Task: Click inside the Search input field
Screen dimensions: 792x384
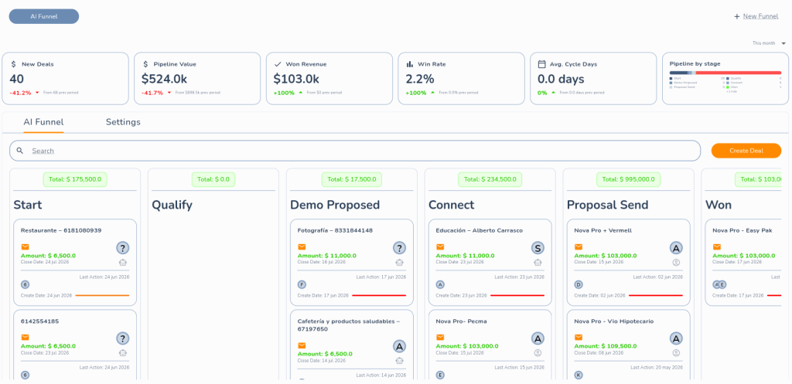Action: [355, 151]
